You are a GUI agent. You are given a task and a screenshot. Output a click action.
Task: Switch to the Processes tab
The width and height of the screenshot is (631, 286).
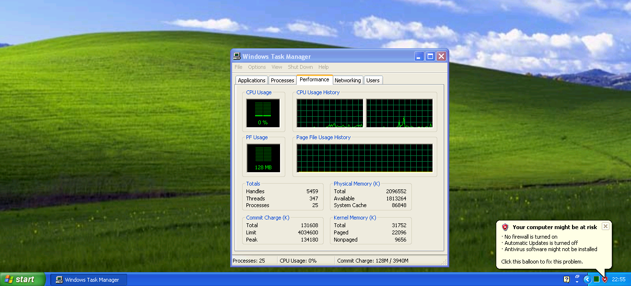(282, 80)
